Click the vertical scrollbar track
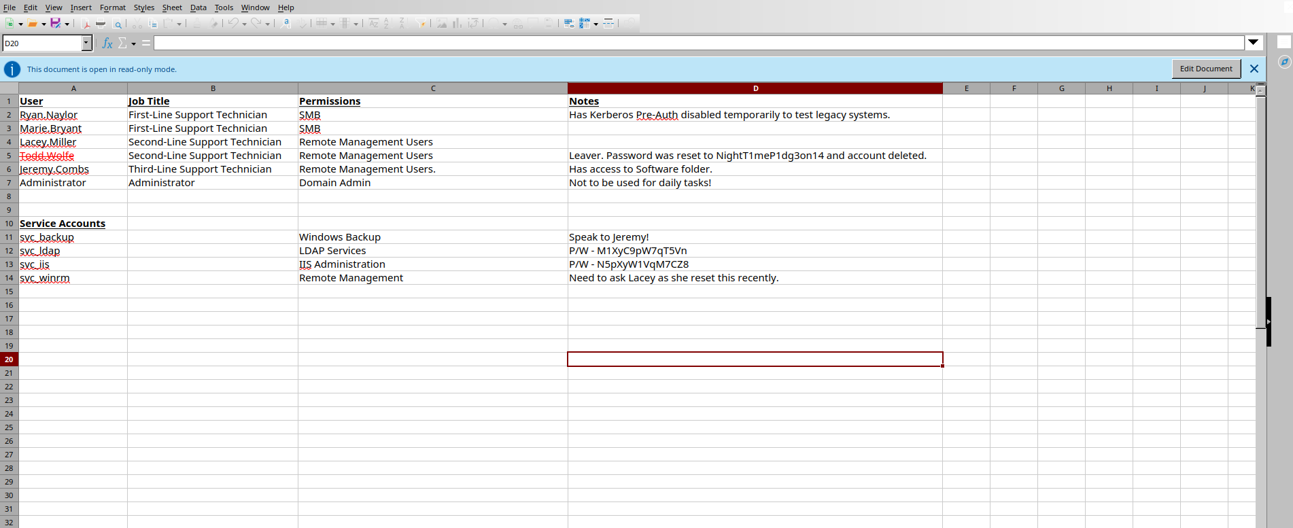The height and width of the screenshot is (528, 1293). [x=1260, y=421]
